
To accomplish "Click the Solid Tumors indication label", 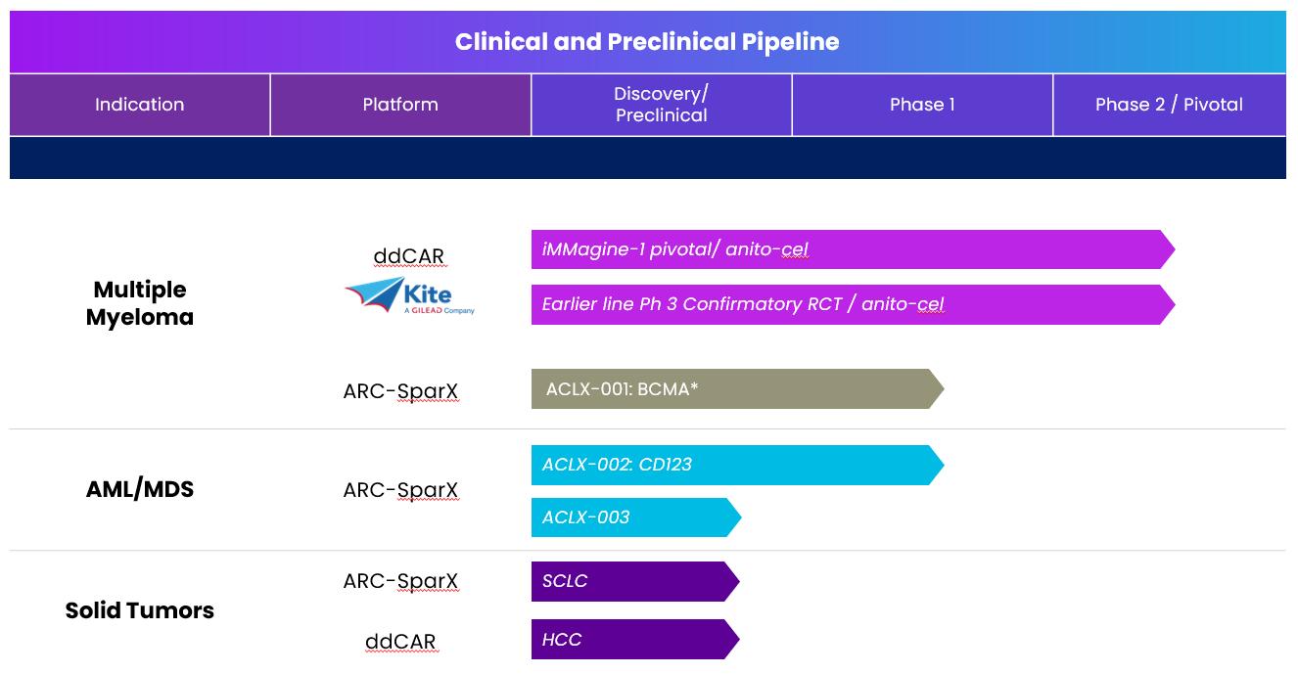I will click(140, 610).
